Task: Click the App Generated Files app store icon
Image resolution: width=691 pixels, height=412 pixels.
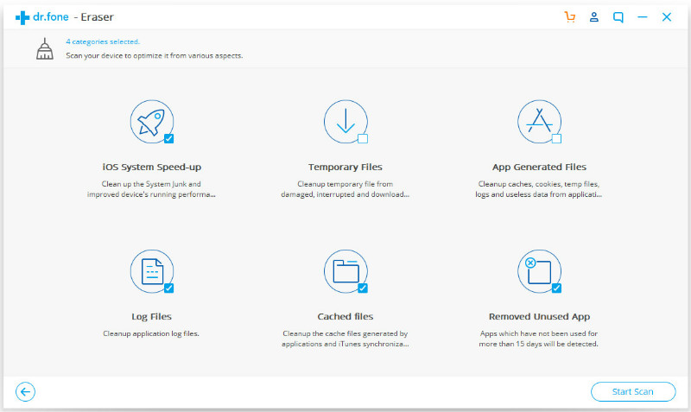Action: pyautogui.click(x=539, y=122)
